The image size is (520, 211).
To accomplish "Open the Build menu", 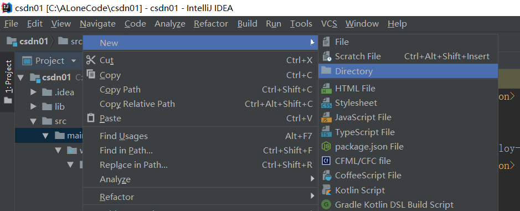I will (248, 24).
